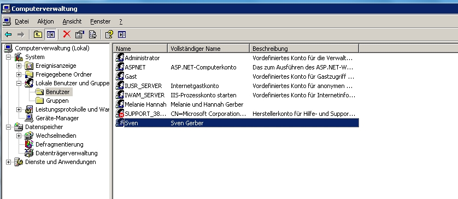Click the Datenträgerverwaltung icon

point(29,153)
